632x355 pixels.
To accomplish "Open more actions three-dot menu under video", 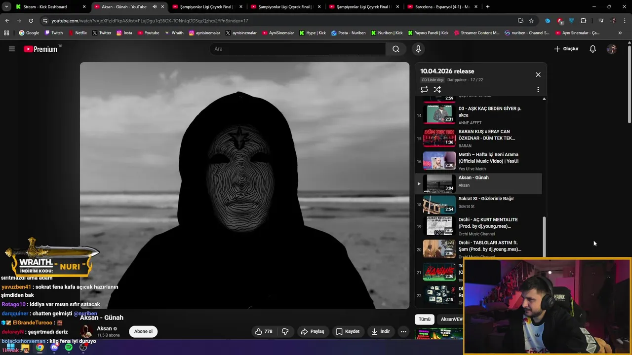I will coord(403,331).
